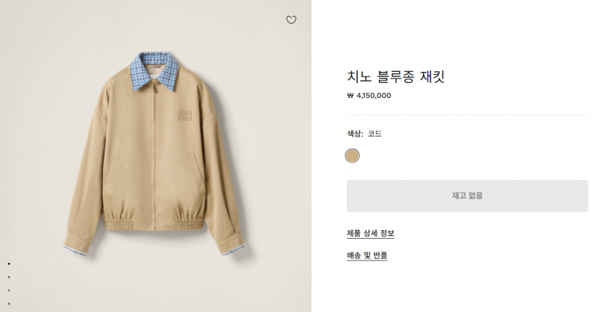Image resolution: width=606 pixels, height=312 pixels.
Task: Go to the second image pagination dot
Action: pyautogui.click(x=9, y=276)
